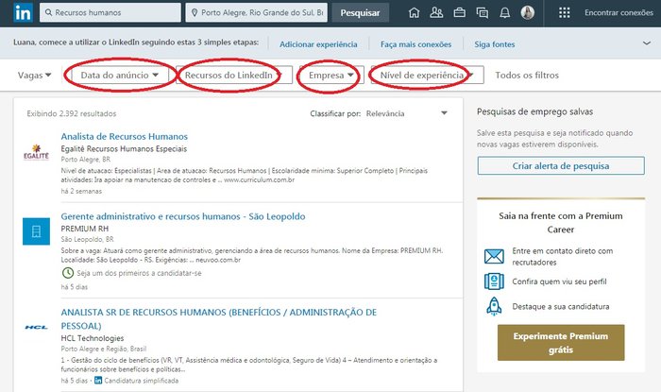Open the Empresa filter dropdown

tap(331, 75)
